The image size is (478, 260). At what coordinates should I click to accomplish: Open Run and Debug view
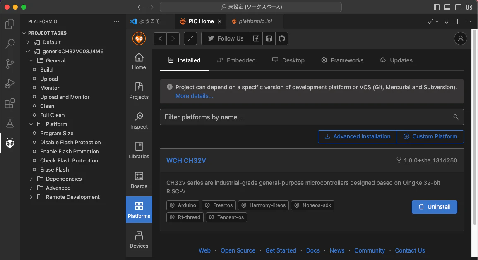coord(10,83)
